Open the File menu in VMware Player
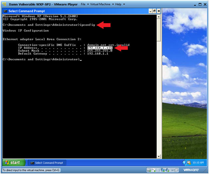Viewport: 209px width, 174px height. 83,4
